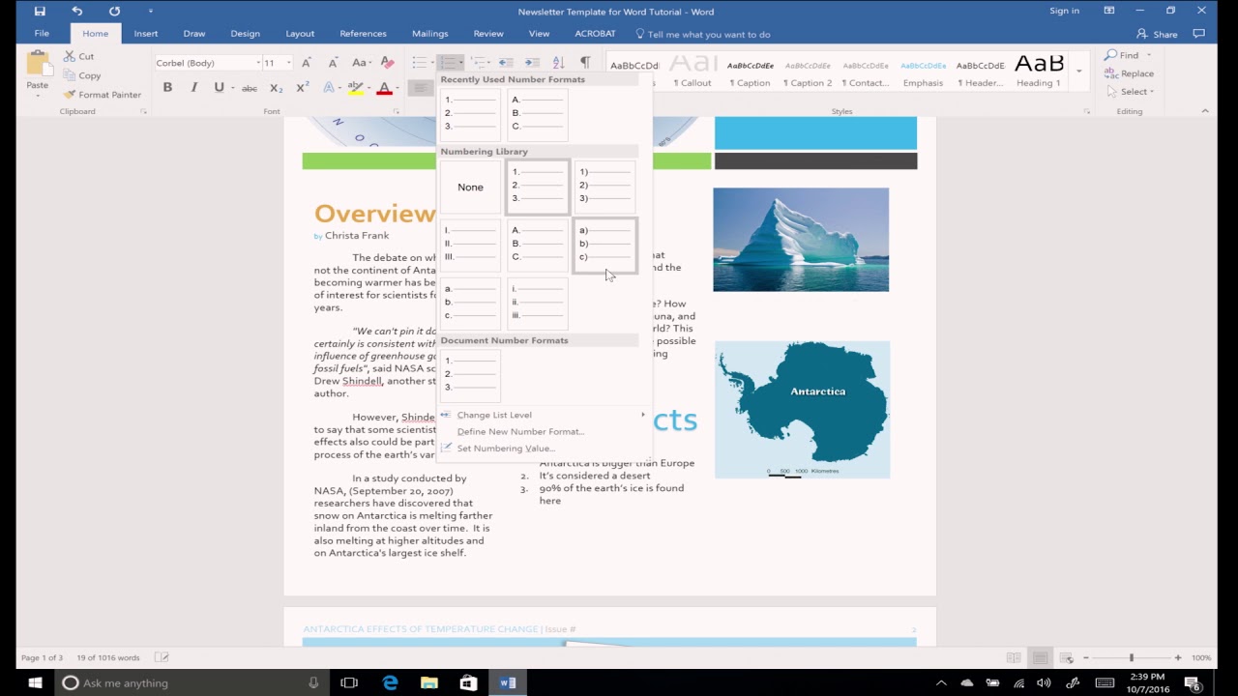Open Microsoft Edge from taskbar
The width and height of the screenshot is (1238, 696).
(390, 682)
